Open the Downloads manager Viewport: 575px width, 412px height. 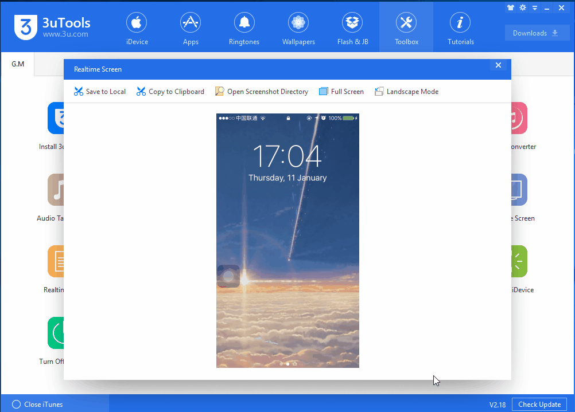tap(537, 33)
